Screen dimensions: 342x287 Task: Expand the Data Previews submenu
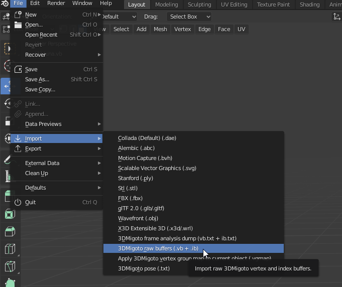(x=56, y=124)
